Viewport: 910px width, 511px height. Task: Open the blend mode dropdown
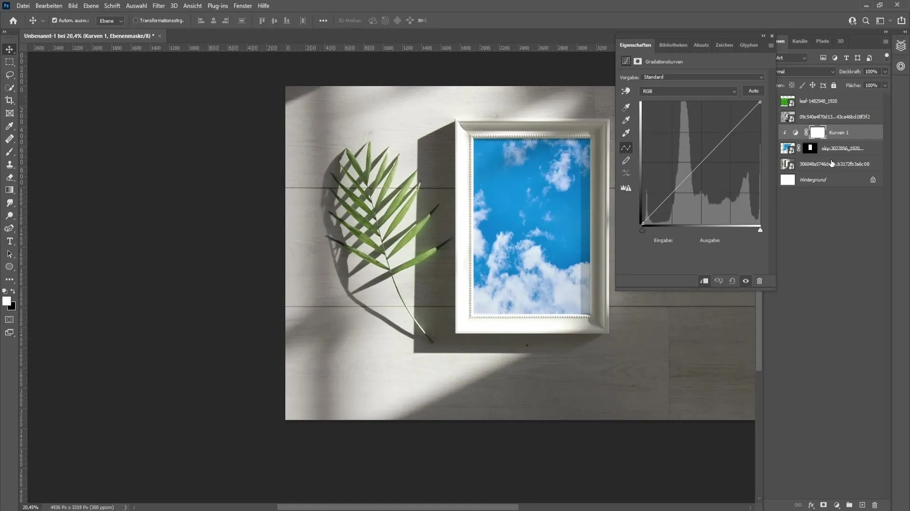[x=806, y=71]
